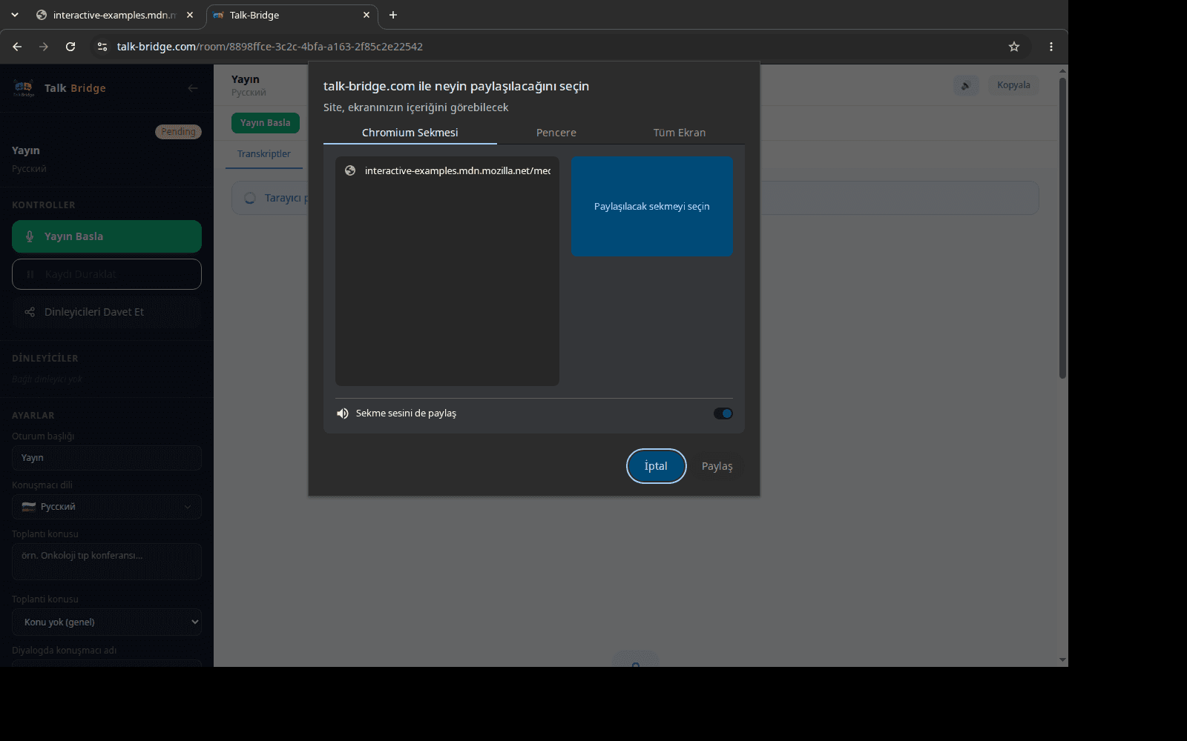This screenshot has width=1187, height=741.
Task: Click the dialog title 'talk-bridge.com ile neyin paylaşılacağını seçin'
Action: [456, 86]
